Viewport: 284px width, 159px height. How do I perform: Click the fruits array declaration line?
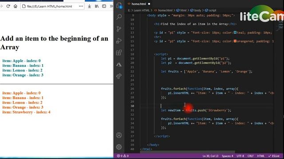click(x=206, y=72)
